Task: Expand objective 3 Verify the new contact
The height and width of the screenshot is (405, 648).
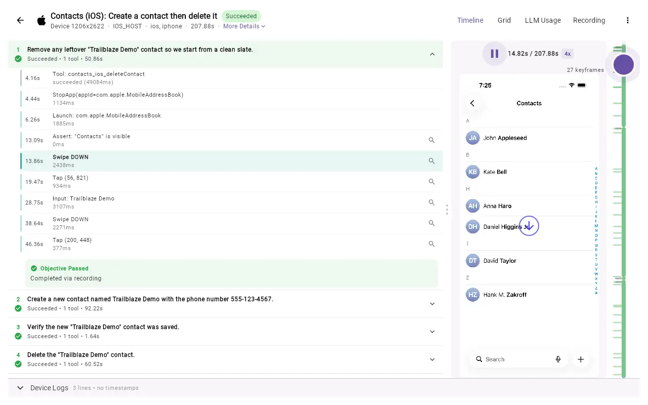Action: (432, 332)
